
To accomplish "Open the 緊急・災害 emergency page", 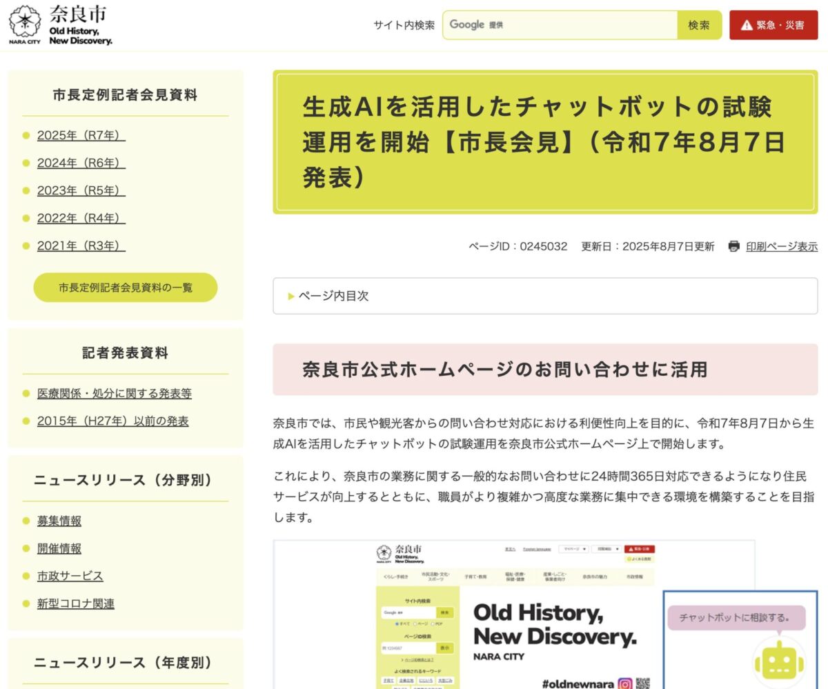I will 773,25.
